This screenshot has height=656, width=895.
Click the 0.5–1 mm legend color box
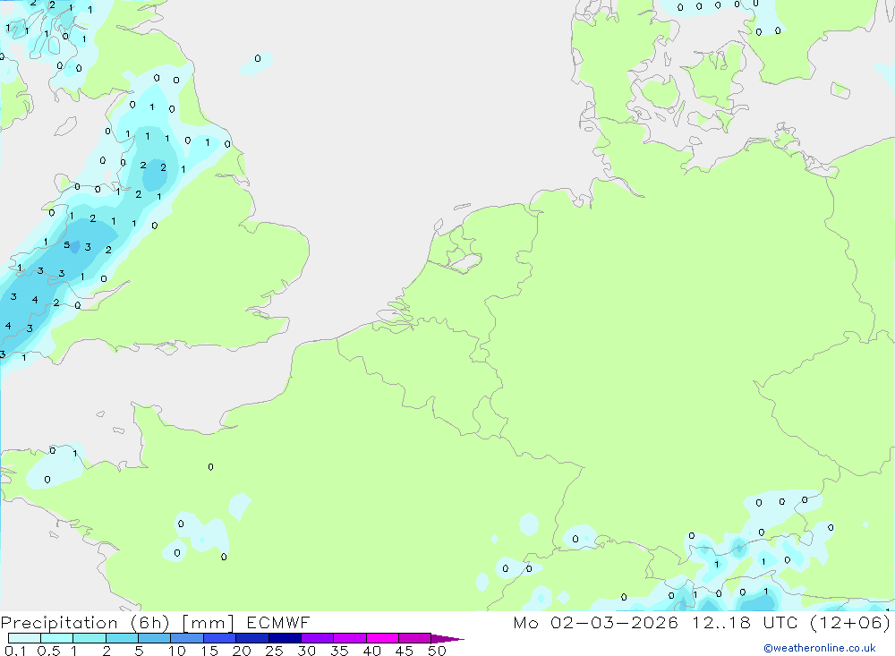(57, 638)
